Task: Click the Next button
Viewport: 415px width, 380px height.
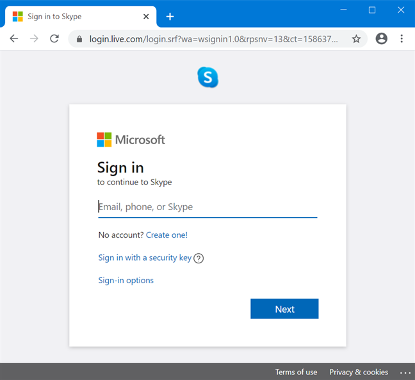Action: click(x=284, y=309)
